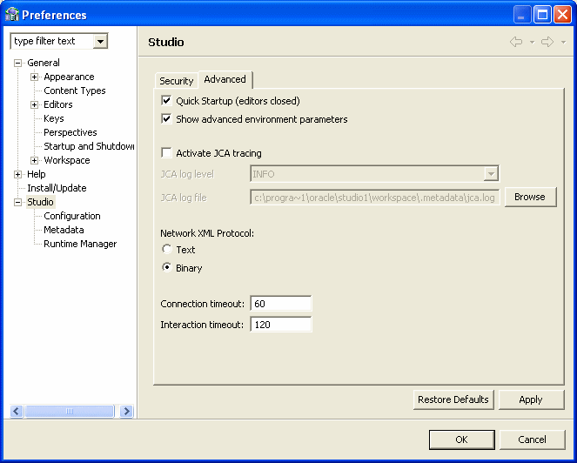Click the back navigation arrow icon
The image size is (577, 463).
[x=516, y=42]
